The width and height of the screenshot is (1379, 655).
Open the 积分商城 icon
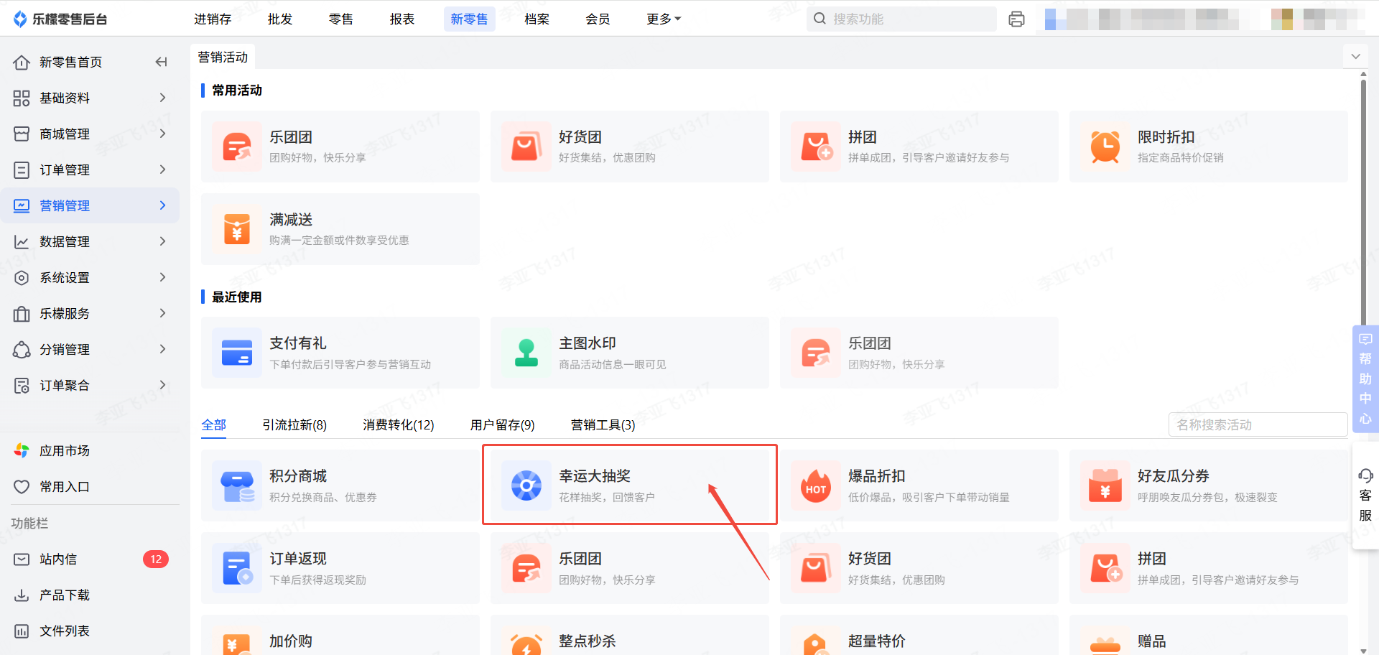[237, 486]
